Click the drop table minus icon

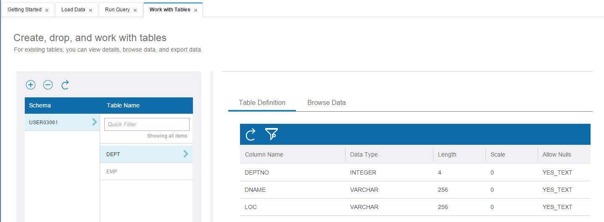48,85
